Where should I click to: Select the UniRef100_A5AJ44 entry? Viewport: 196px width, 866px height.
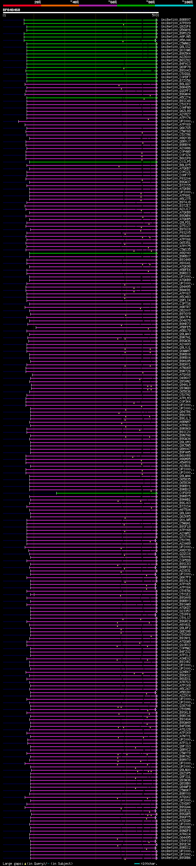tap(176, 40)
